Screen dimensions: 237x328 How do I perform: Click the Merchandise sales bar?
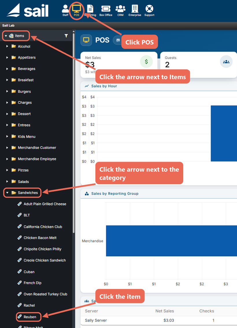click(x=171, y=241)
